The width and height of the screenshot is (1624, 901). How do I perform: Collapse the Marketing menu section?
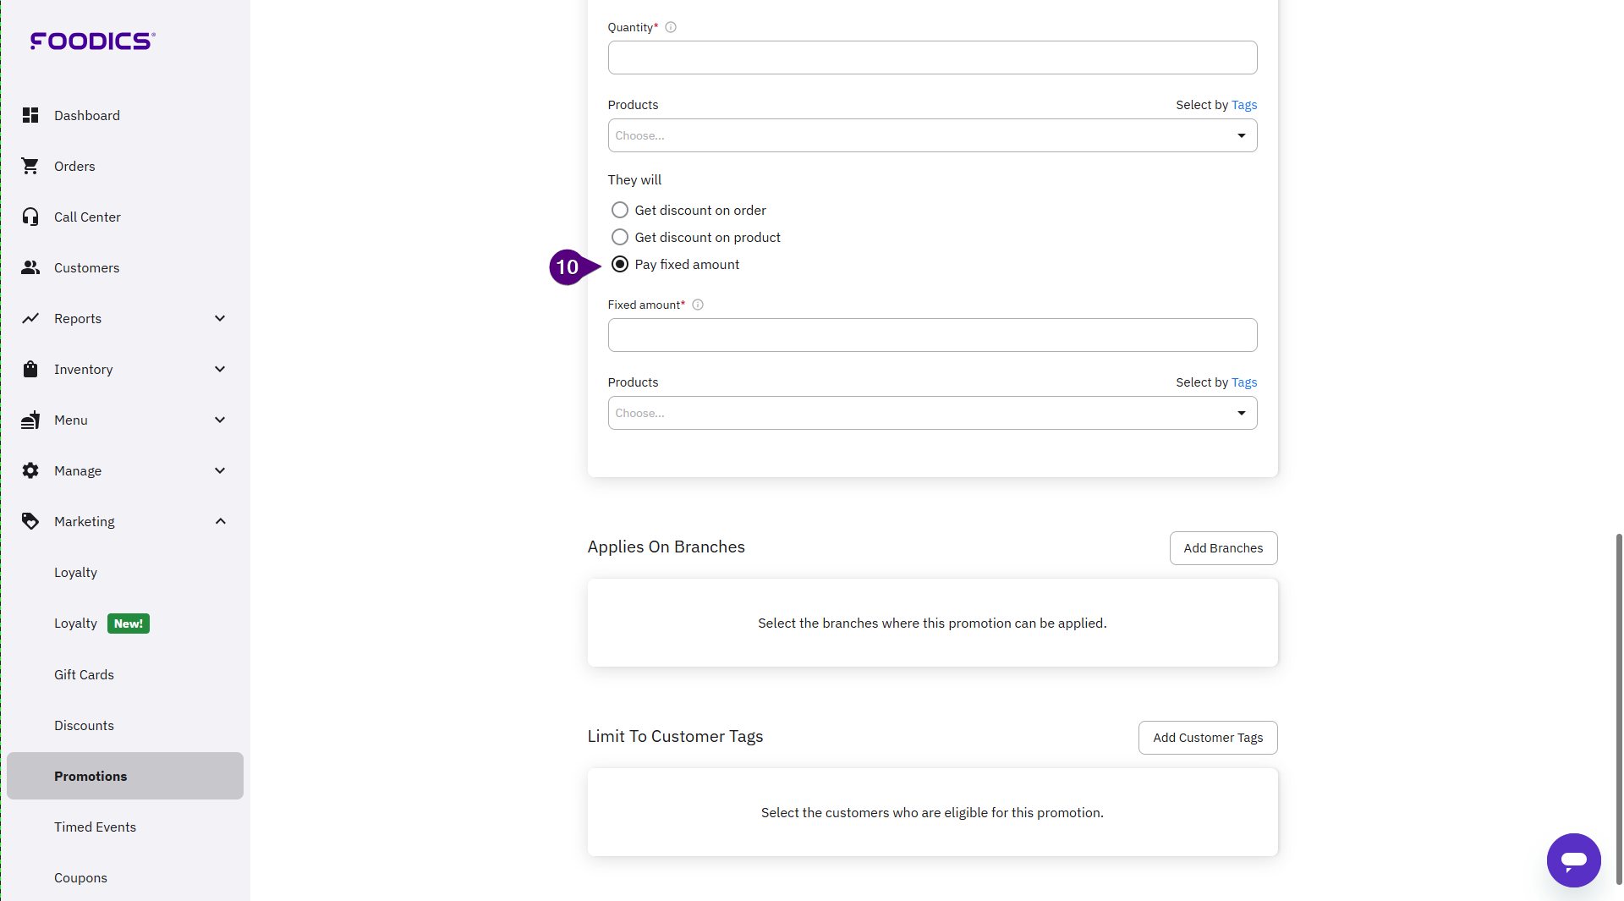(x=125, y=521)
